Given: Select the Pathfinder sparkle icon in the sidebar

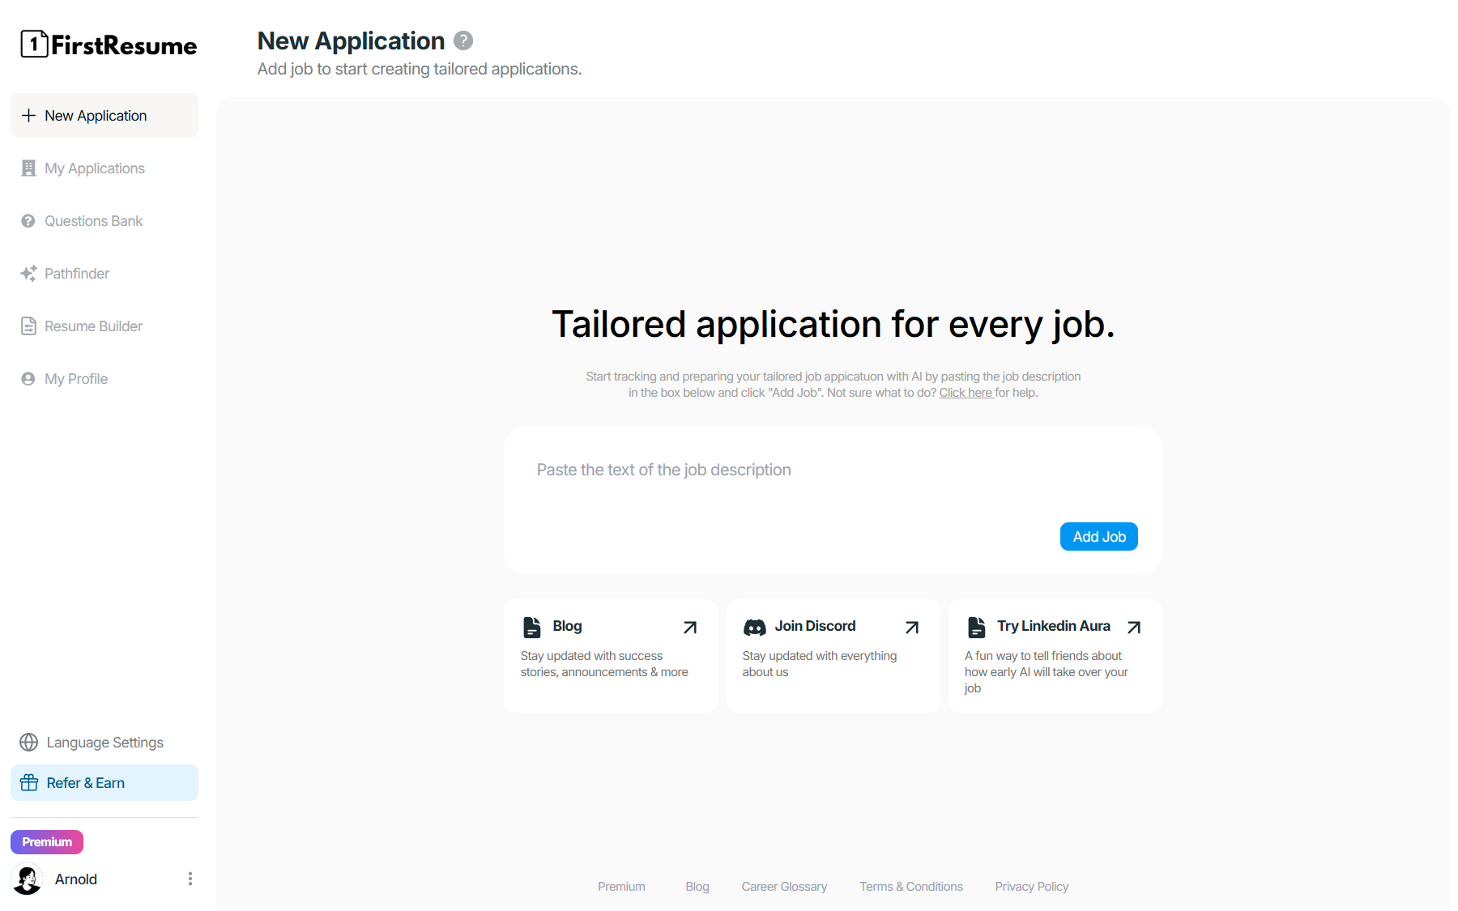Looking at the screenshot, I should [28, 273].
